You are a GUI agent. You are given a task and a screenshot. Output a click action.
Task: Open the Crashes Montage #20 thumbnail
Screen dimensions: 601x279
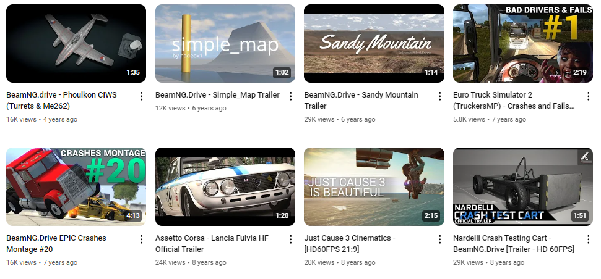click(x=76, y=187)
